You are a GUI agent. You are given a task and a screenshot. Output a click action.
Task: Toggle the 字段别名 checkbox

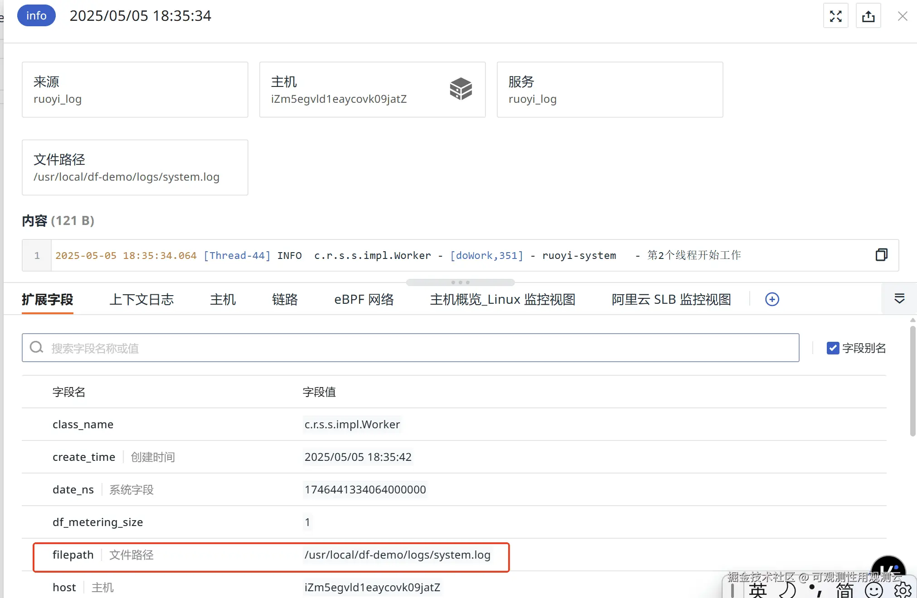pyautogui.click(x=833, y=348)
